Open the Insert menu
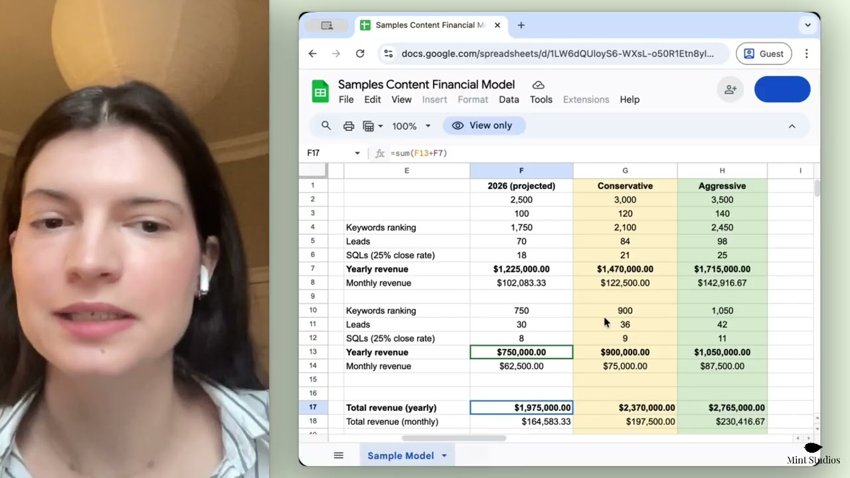Screen dimensions: 850x478 pyautogui.click(x=434, y=100)
